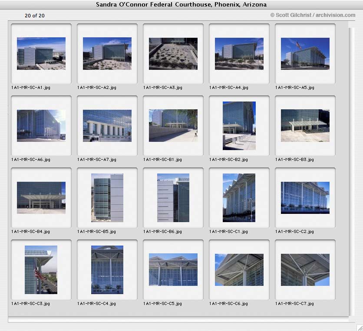Click the window resize grip in the corner

[360, 328]
